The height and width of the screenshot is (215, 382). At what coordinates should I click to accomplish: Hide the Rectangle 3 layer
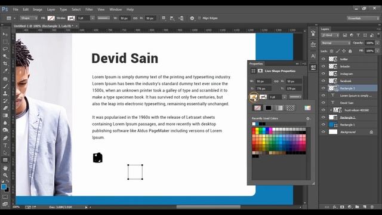pos(324,88)
